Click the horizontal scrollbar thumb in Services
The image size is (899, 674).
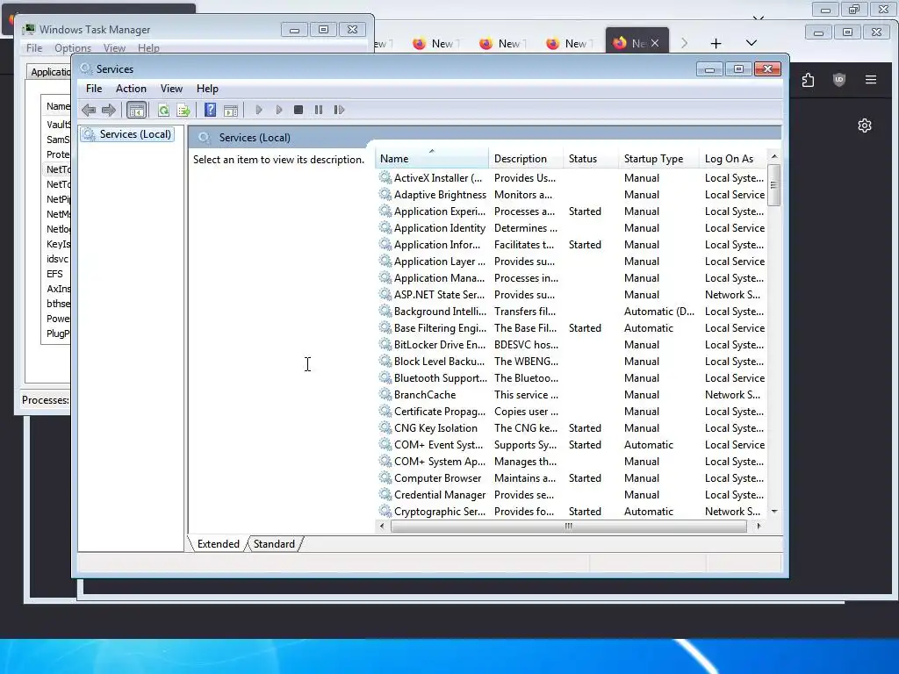[568, 527]
